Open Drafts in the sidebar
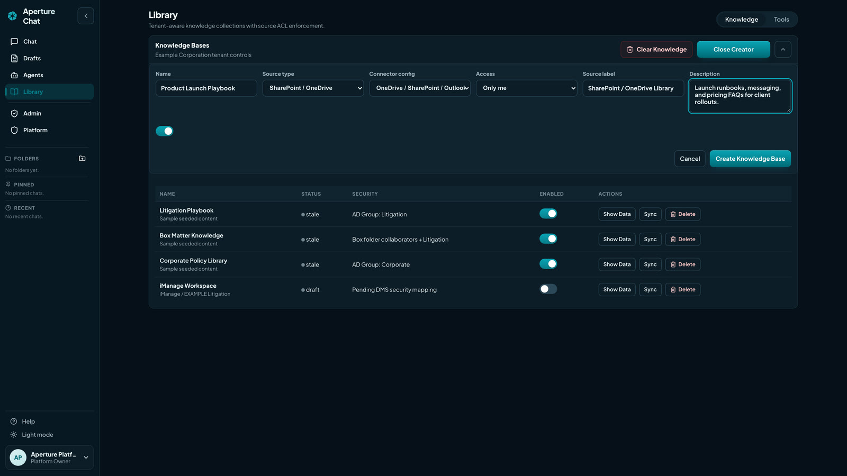Viewport: 847px width, 476px height. coord(49,58)
